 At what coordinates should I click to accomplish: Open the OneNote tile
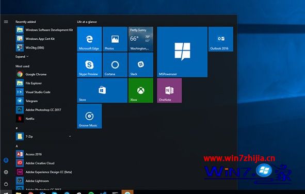click(169, 90)
